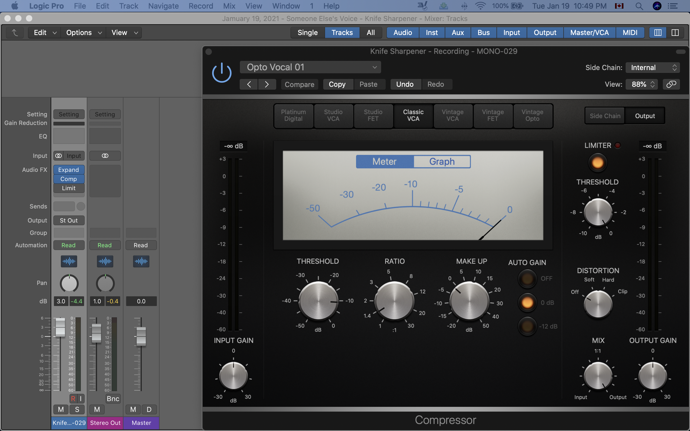
Task: Toggle input monitoring I button
Action: coord(81,398)
